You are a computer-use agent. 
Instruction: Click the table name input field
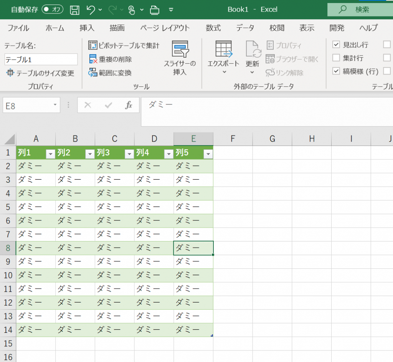(41, 60)
